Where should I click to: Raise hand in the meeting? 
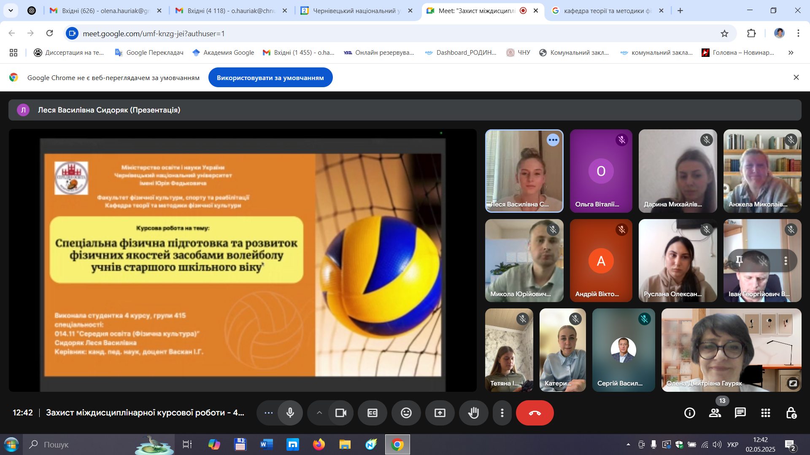coord(473,413)
